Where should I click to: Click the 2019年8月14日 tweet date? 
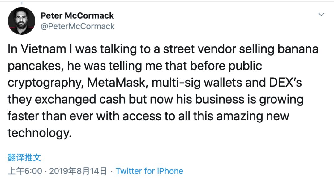click(x=78, y=171)
